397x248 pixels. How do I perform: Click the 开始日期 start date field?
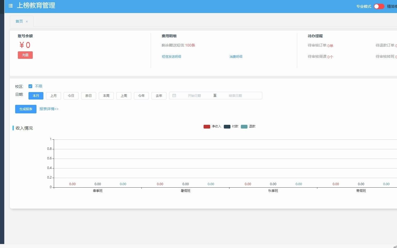click(x=194, y=96)
